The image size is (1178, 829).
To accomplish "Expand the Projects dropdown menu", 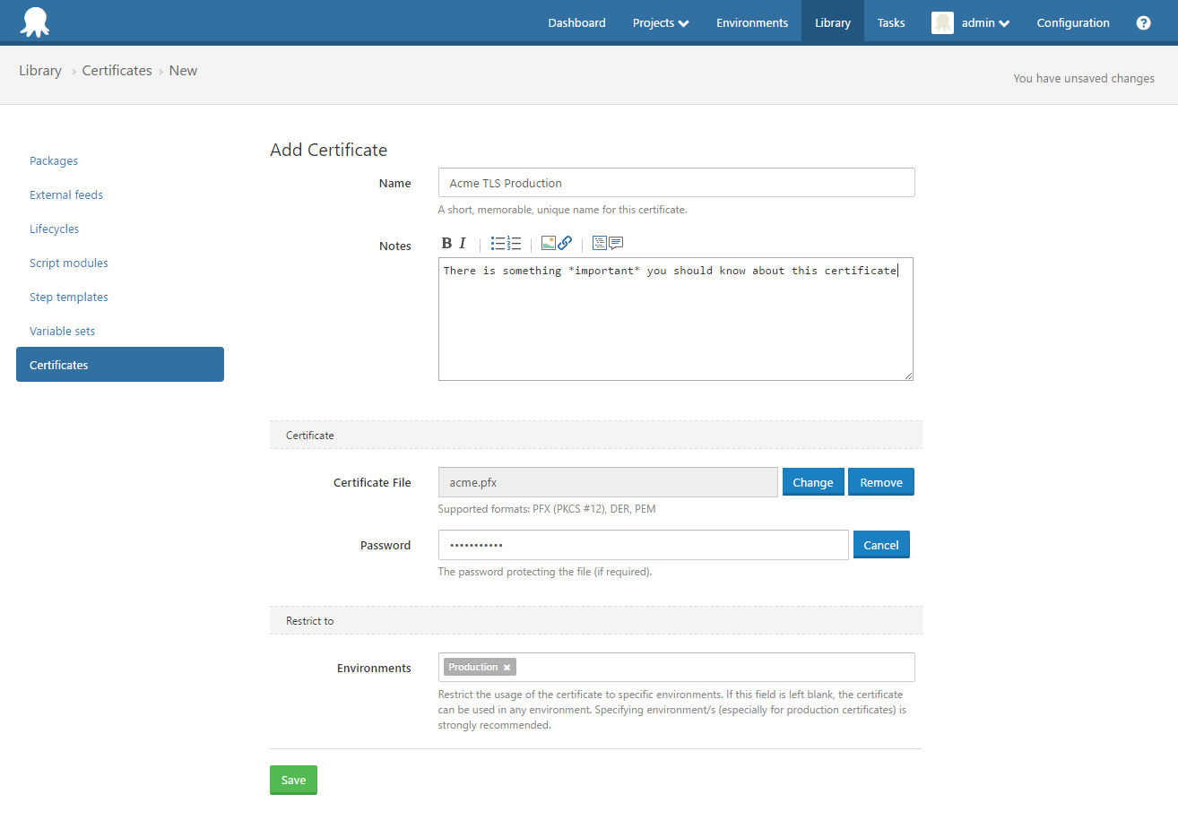I will tap(661, 22).
